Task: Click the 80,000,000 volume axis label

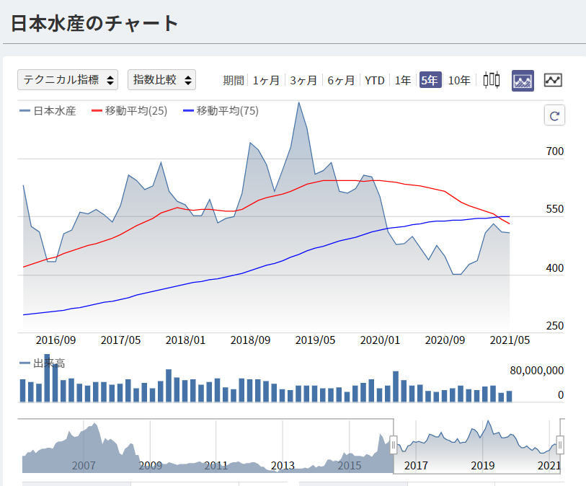Action: pos(537,371)
